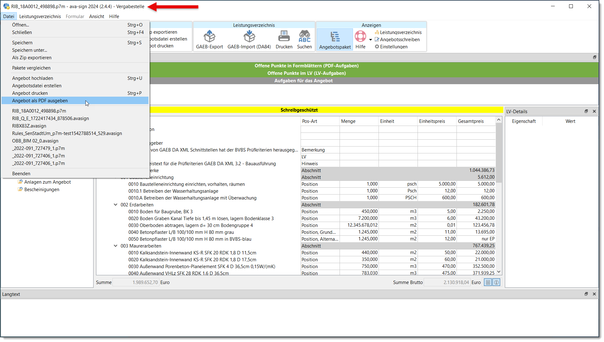Close the LV-Details panel

pyautogui.click(x=594, y=111)
